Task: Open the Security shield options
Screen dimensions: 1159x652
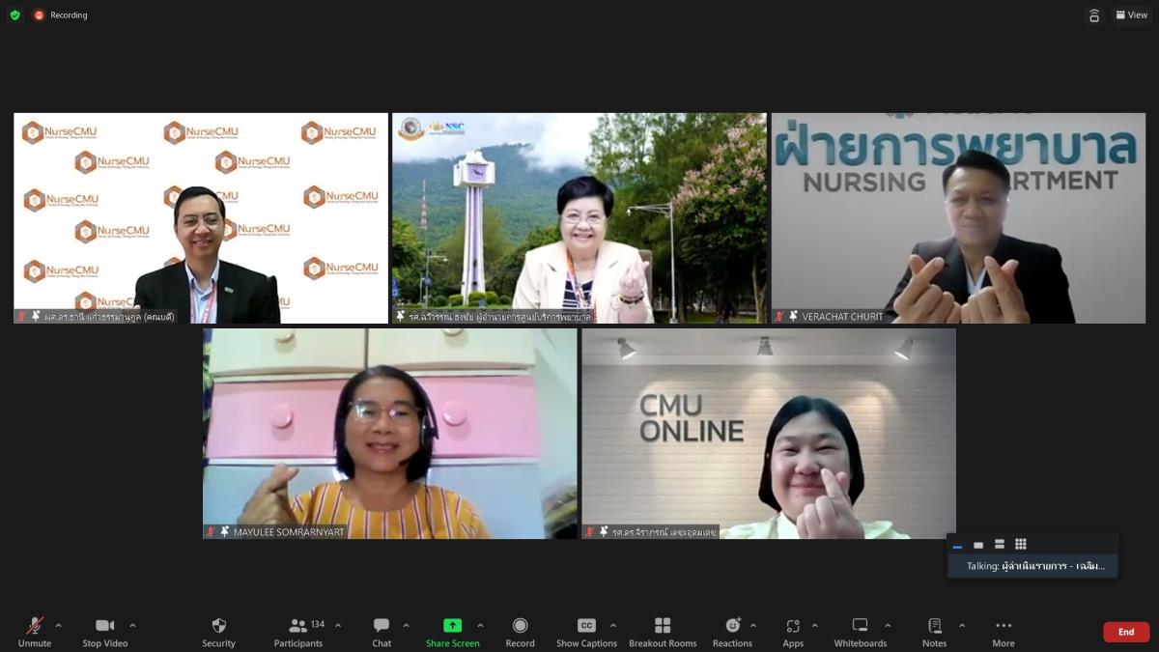Action: [x=218, y=632]
